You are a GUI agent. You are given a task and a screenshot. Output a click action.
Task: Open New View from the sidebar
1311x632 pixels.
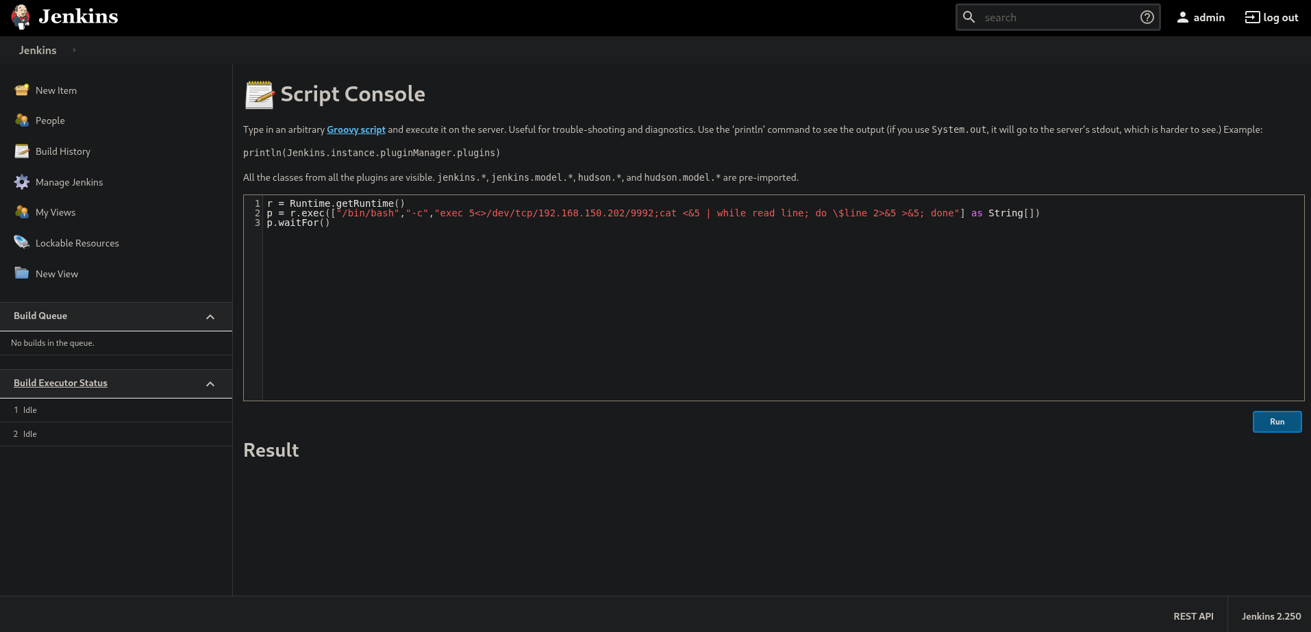(57, 274)
